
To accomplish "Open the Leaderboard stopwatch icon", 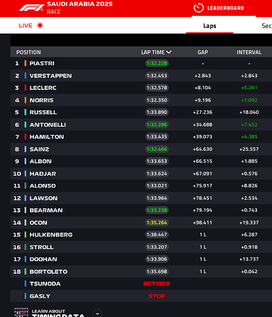I will 198,8.
